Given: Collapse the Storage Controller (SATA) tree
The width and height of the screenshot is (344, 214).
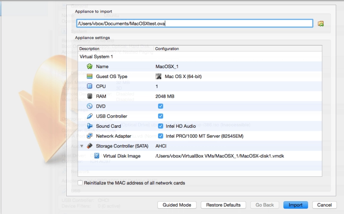Looking at the screenshot, I should click(82, 146).
